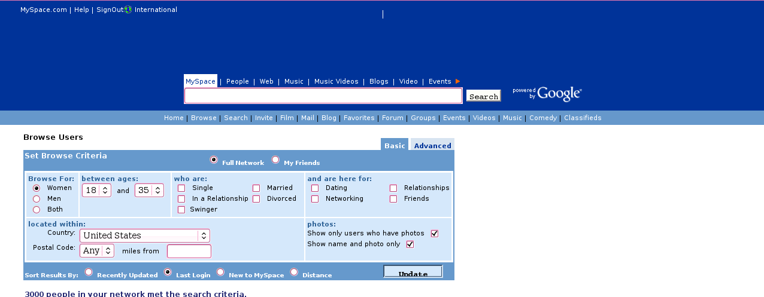
Task: Select the People search tab
Action: coord(238,81)
